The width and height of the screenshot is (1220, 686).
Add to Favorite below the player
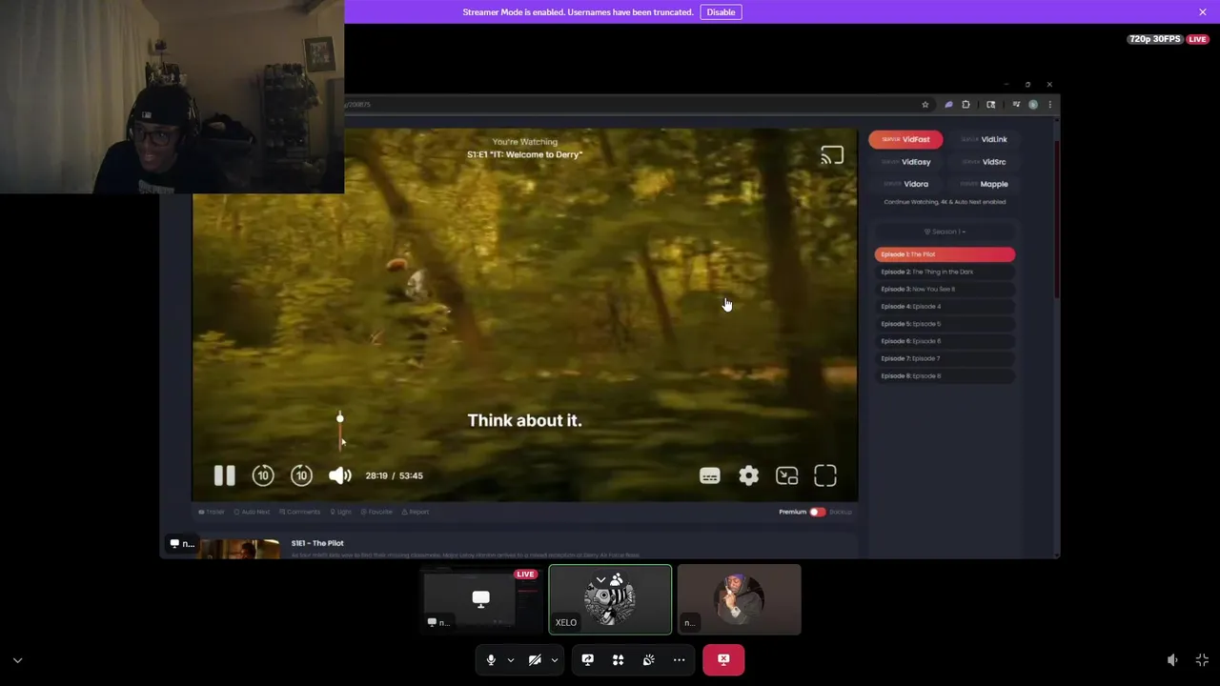pos(376,512)
